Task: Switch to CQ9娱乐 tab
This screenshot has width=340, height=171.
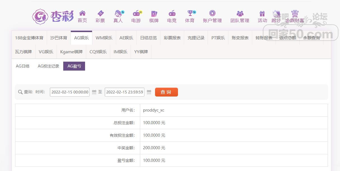Action: pyautogui.click(x=98, y=52)
